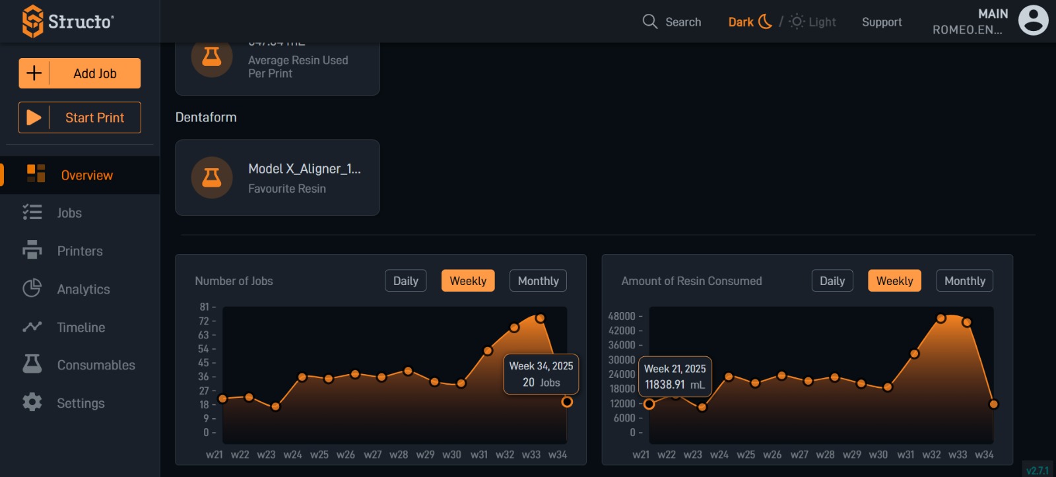The image size is (1056, 477).
Task: Click the Consumables flask icon in sidebar
Action: pyautogui.click(x=32, y=364)
